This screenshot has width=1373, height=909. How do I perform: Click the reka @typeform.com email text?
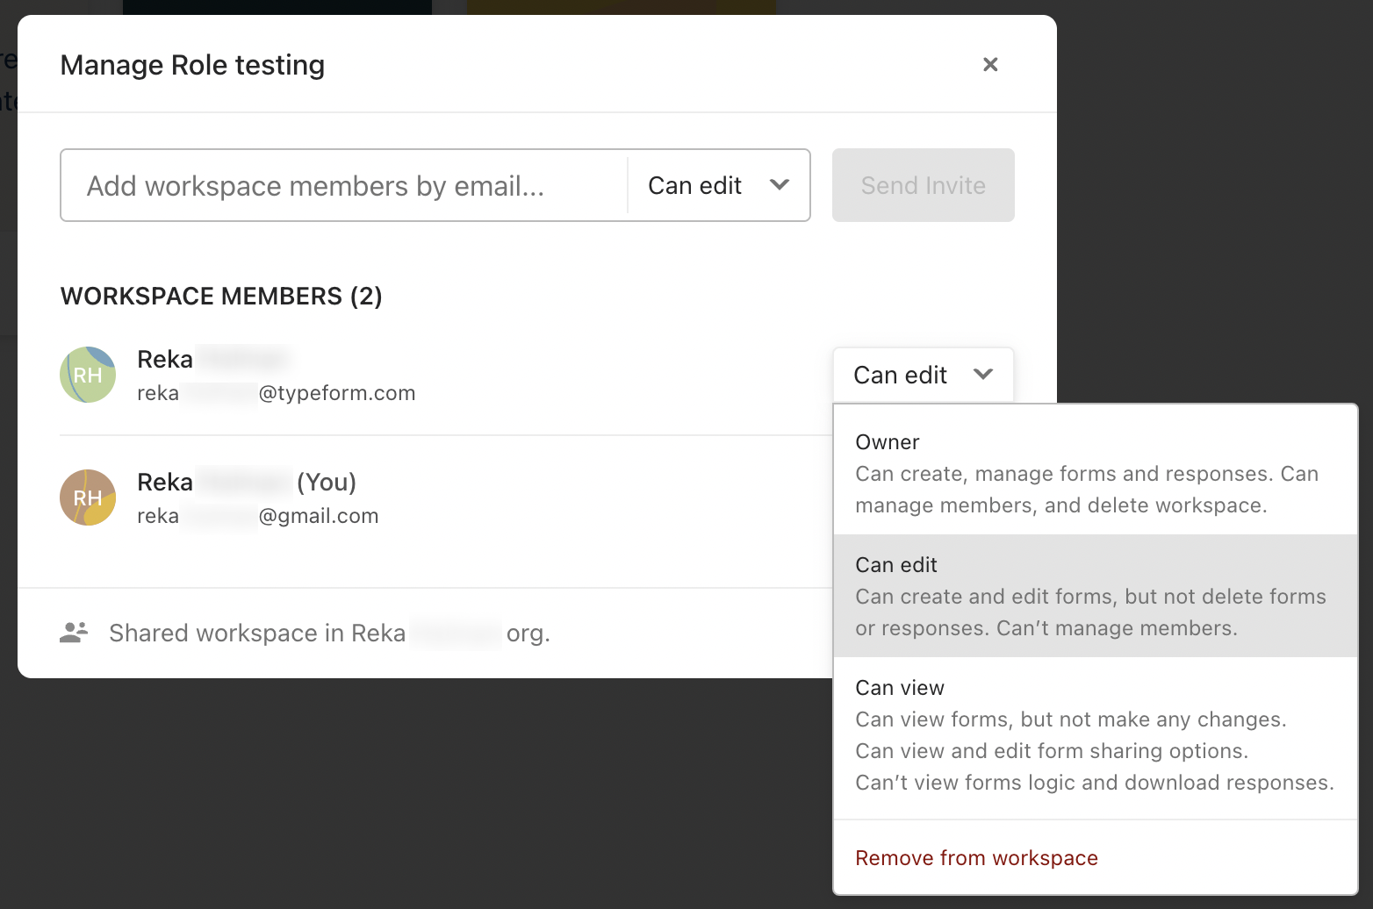277,393
